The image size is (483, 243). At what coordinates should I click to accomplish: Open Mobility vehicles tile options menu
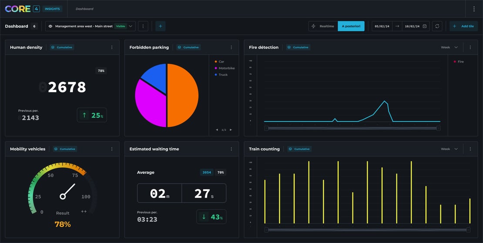[112, 149]
